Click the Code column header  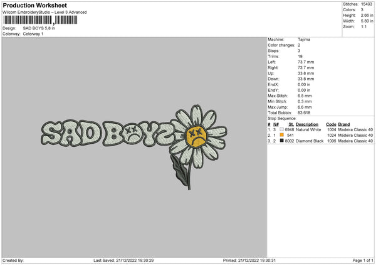pyautogui.click(x=331, y=124)
